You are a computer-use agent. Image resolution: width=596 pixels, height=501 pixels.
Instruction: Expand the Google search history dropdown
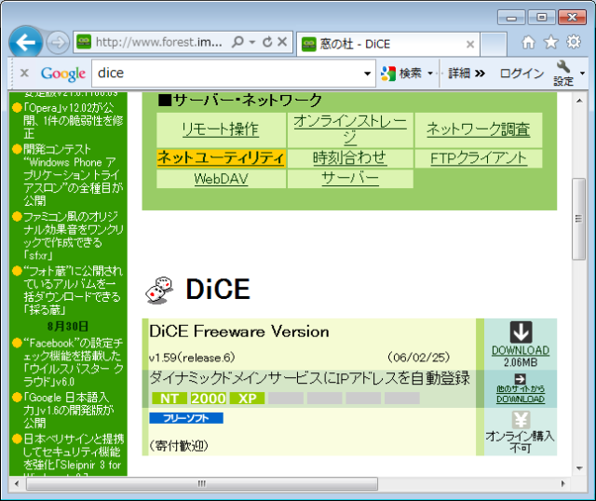367,74
